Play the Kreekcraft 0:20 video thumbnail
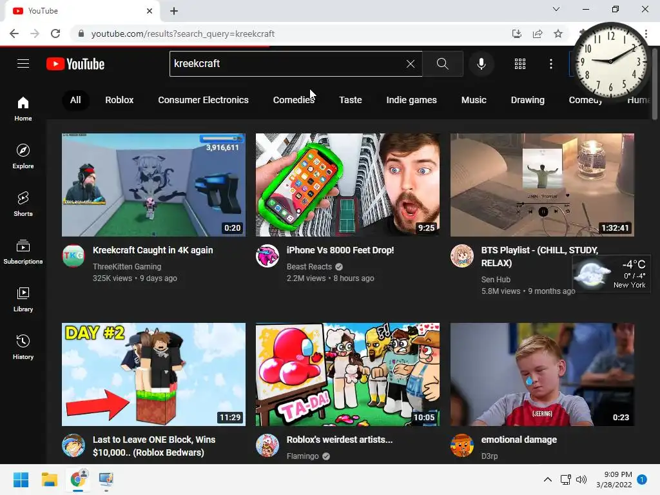 (153, 185)
